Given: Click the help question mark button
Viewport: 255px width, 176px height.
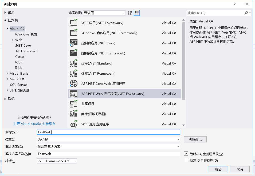Looking at the screenshot, I should click(x=234, y=4).
